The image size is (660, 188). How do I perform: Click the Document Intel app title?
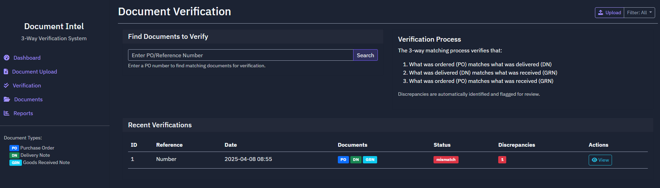54,26
